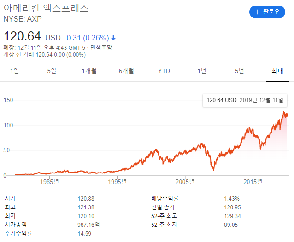This screenshot has height=242, width=294.
Task: Switch to the 1개월 tab
Action: pos(89,71)
